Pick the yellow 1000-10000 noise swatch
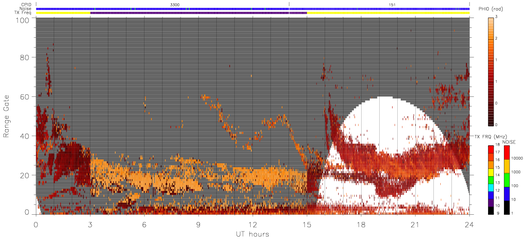Viewport: 528px width, 243px height. coord(507,166)
